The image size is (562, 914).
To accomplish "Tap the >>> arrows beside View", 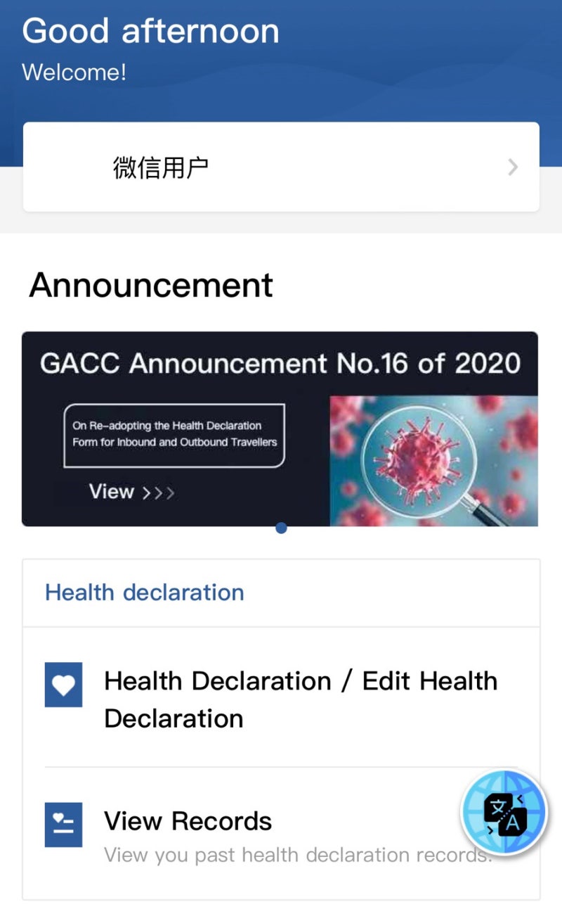I will pyautogui.click(x=158, y=492).
